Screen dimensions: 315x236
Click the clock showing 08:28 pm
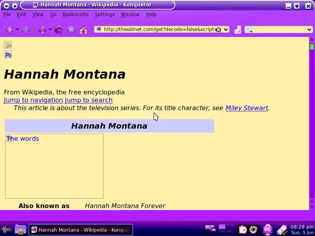coord(302,227)
